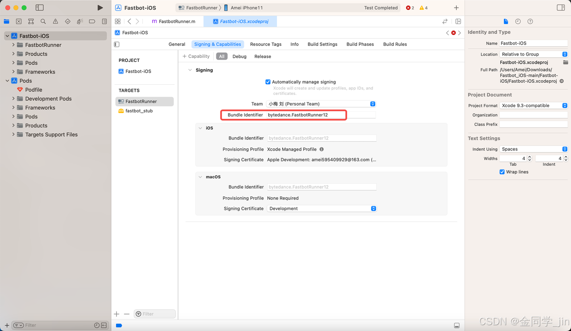Collapse the iOS signing section
The height and width of the screenshot is (331, 571).
coord(200,128)
